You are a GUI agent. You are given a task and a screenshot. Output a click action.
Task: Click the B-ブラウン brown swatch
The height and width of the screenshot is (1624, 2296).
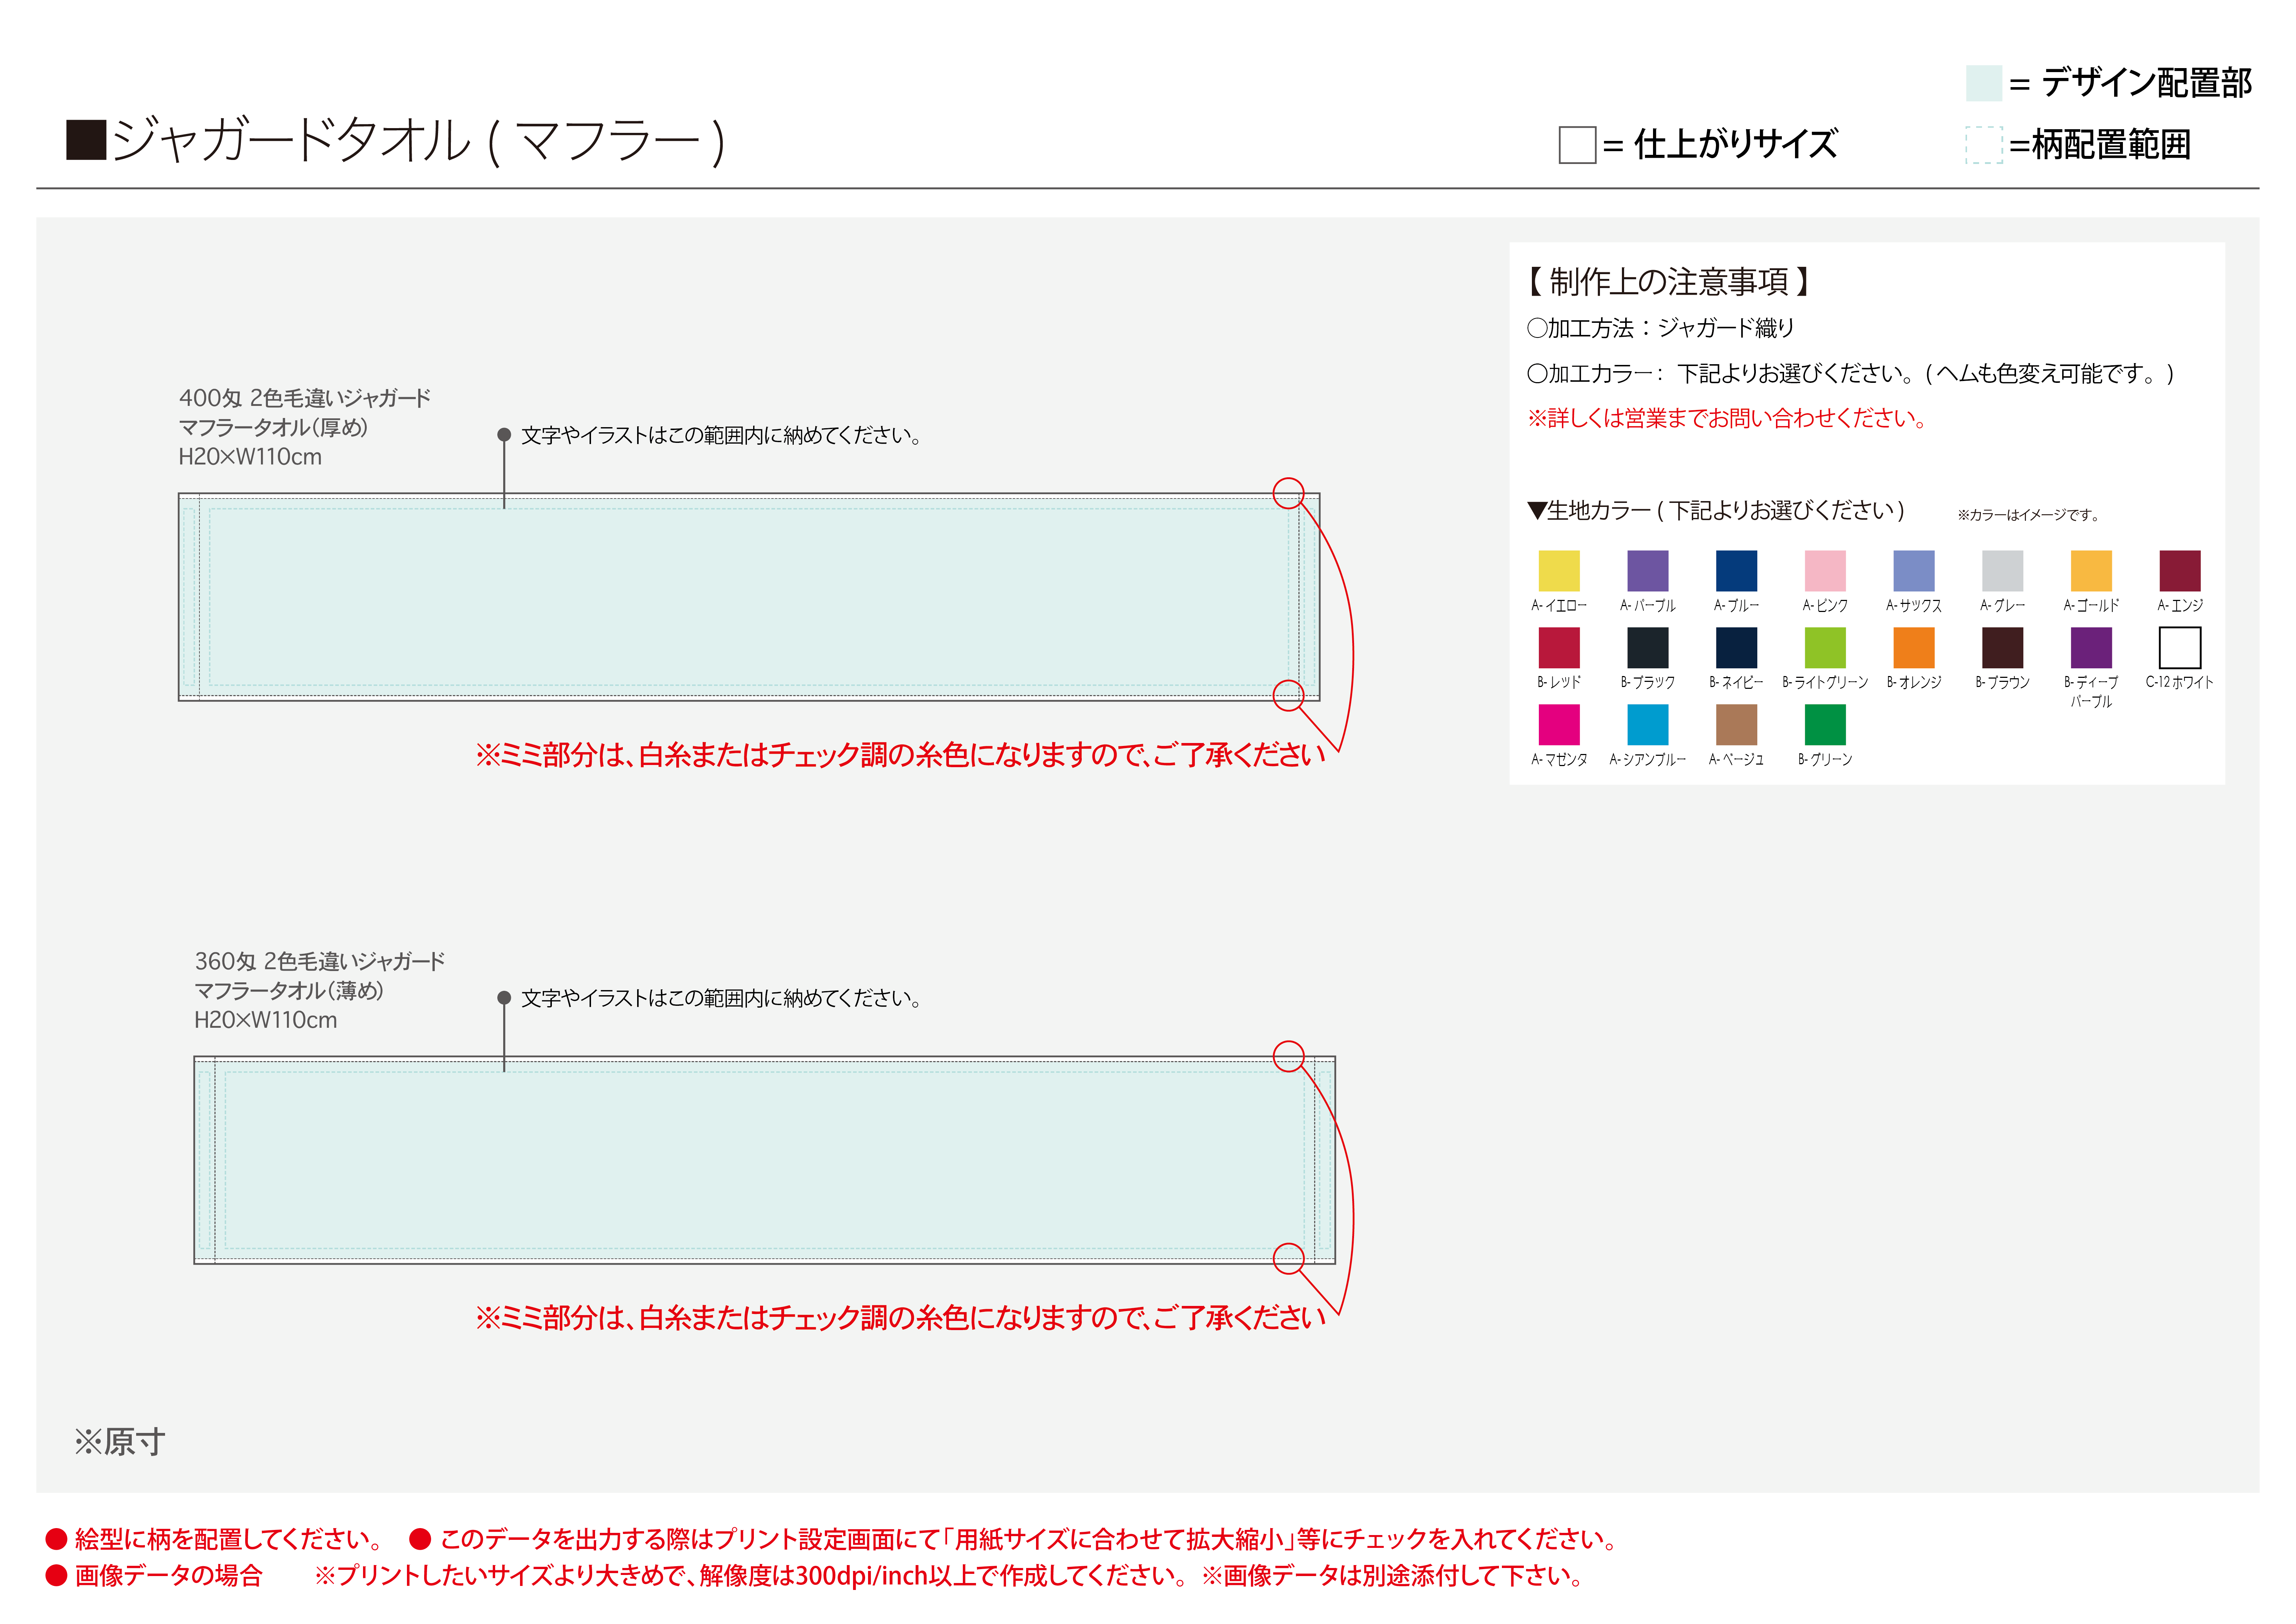tap(2002, 648)
